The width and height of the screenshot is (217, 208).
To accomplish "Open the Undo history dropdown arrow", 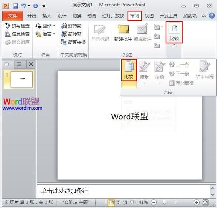I will [x=29, y=6].
